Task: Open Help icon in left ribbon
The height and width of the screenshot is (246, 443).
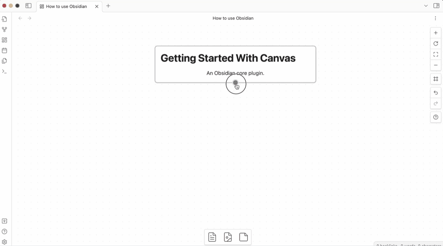Action: [4, 231]
